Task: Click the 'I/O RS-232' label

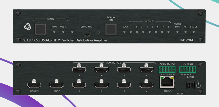Action: coord(188,64)
